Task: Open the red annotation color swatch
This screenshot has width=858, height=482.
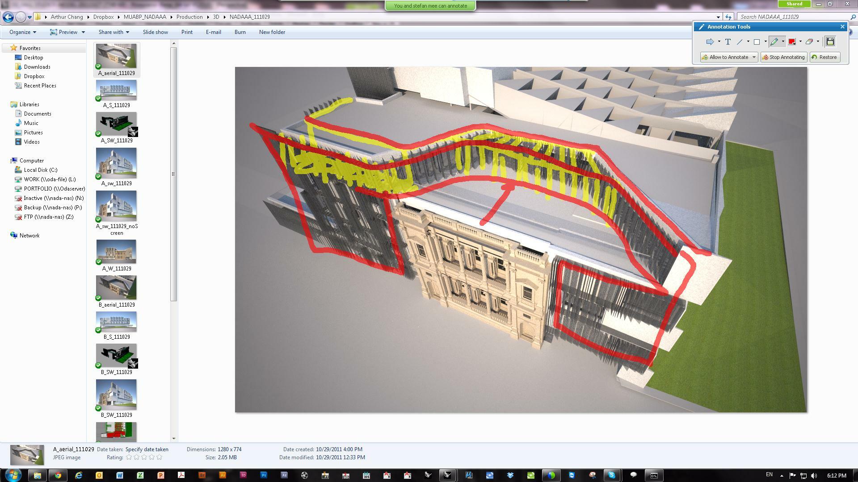Action: 792,42
